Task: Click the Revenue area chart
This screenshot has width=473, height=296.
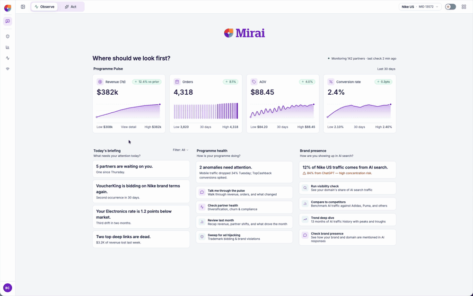Action: point(129,111)
